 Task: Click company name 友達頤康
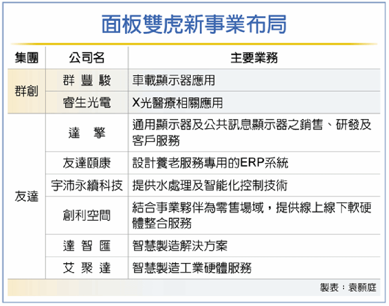pos(87,163)
